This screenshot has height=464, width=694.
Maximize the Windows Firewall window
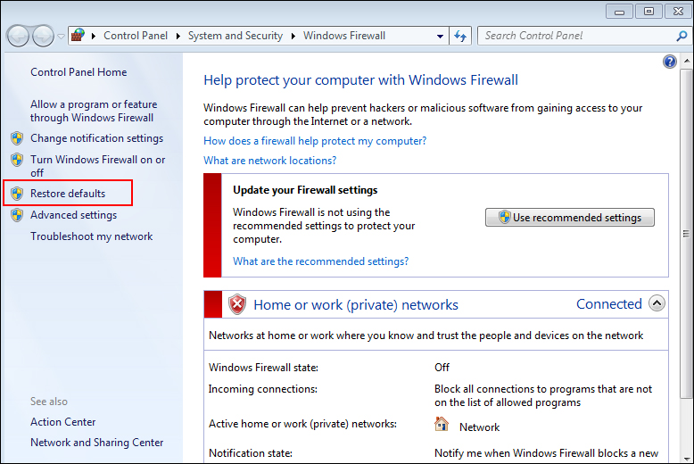pos(649,12)
